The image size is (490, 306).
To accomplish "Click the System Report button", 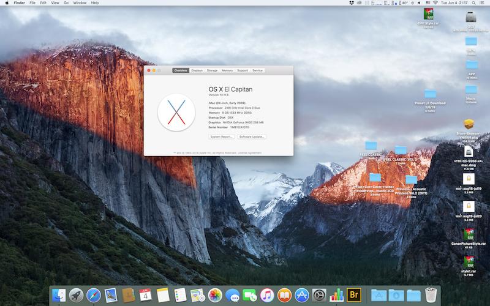I will pos(221,136).
